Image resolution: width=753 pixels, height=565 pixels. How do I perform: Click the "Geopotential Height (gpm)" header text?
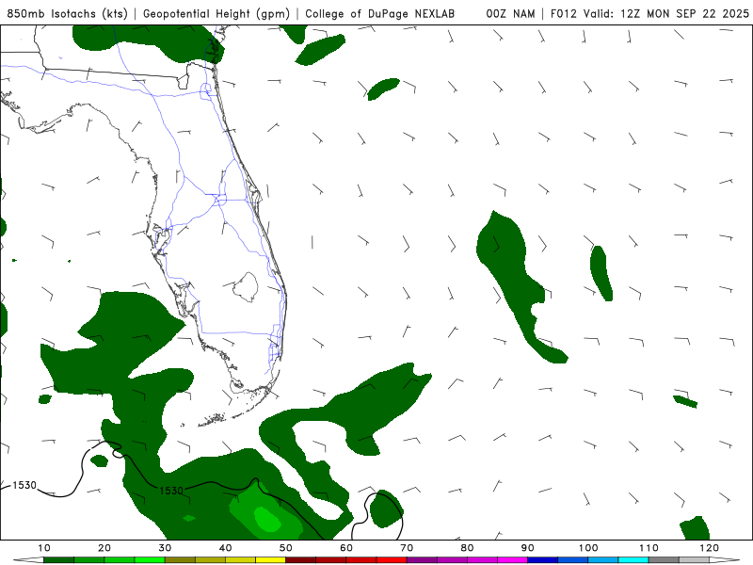(x=216, y=14)
